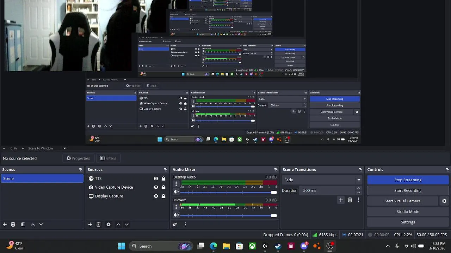The image size is (451, 253).
Task: Undock the Sources panel
Action: [x=166, y=170]
